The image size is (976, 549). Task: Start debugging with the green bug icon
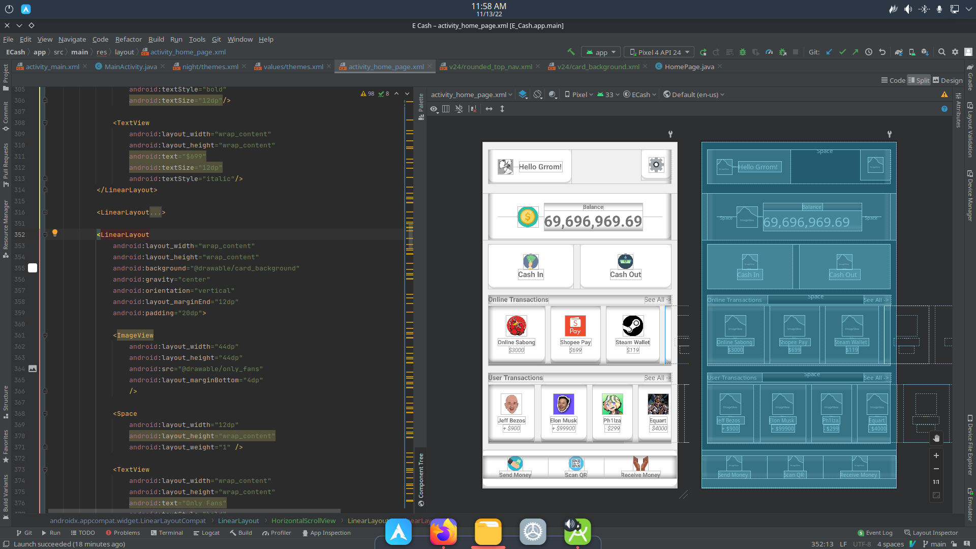(x=743, y=52)
